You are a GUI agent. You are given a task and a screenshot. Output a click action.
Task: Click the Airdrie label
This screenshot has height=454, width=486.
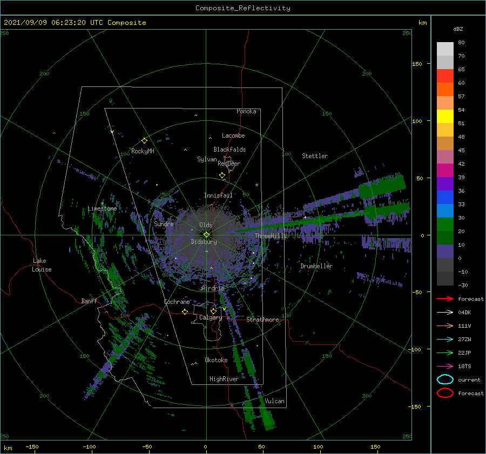point(213,288)
